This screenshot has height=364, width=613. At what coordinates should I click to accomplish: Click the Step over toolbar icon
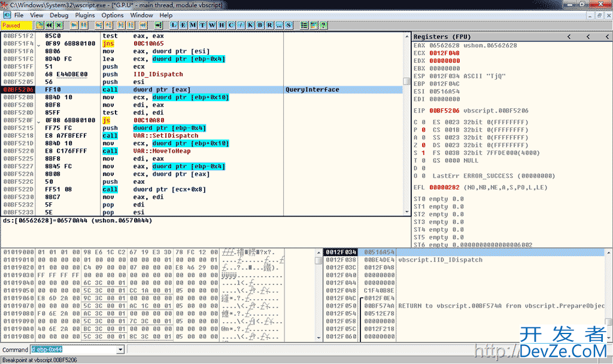108,25
